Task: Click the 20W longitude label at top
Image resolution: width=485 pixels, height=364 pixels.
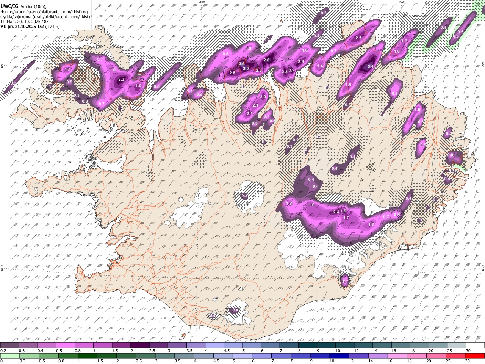Action: click(202, 2)
